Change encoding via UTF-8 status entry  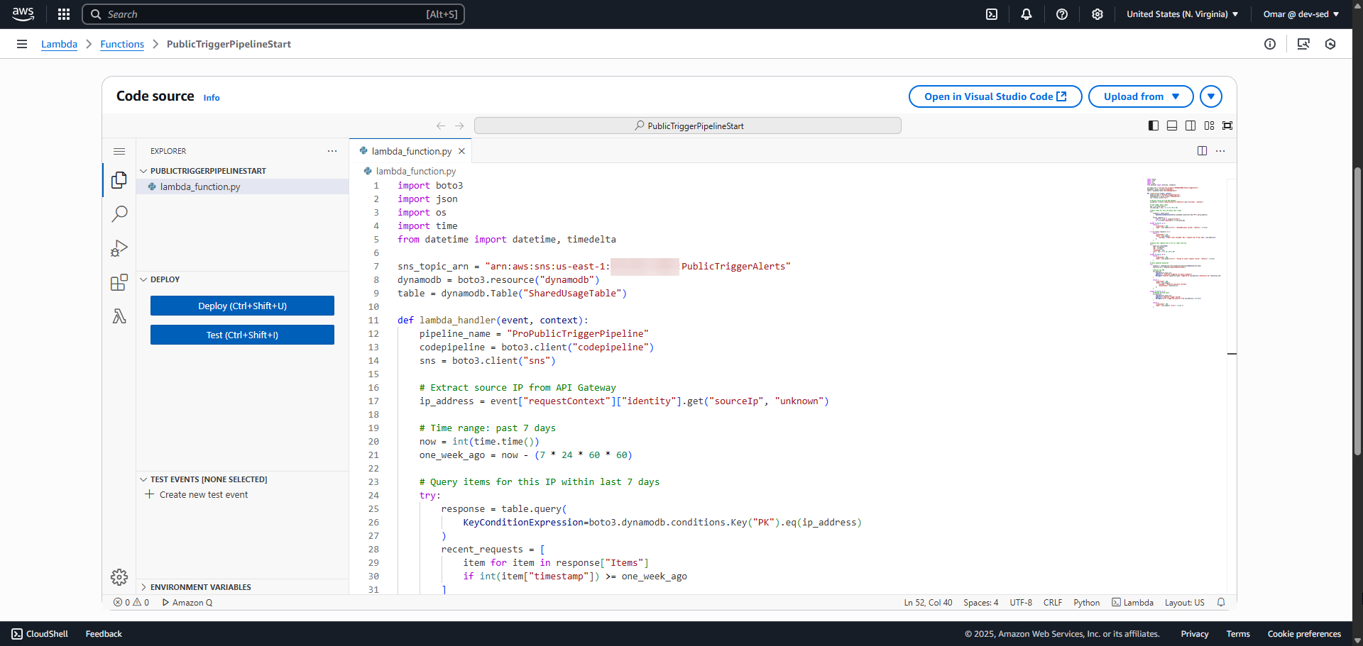click(1021, 603)
